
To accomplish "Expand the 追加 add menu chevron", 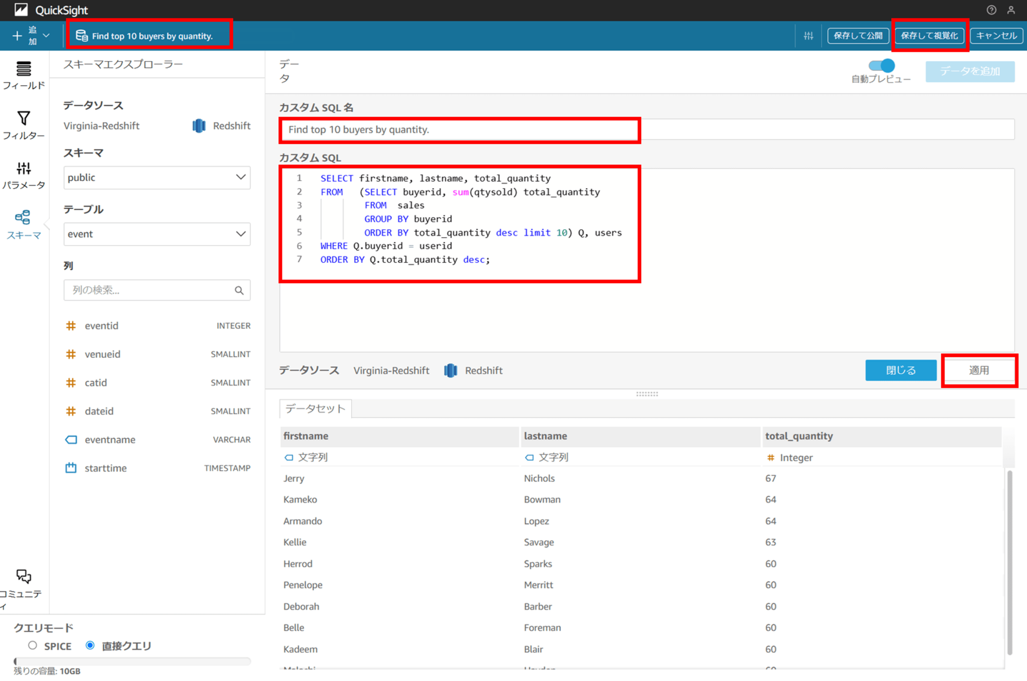I will coord(46,35).
